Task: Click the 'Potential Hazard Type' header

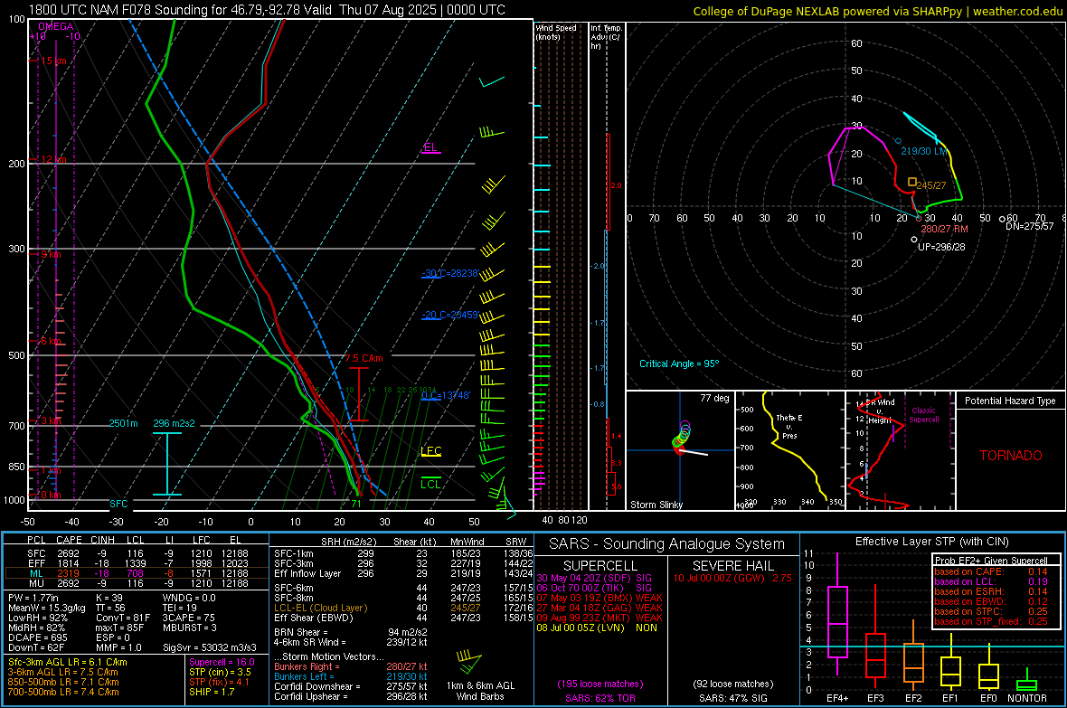Action: coord(1010,401)
